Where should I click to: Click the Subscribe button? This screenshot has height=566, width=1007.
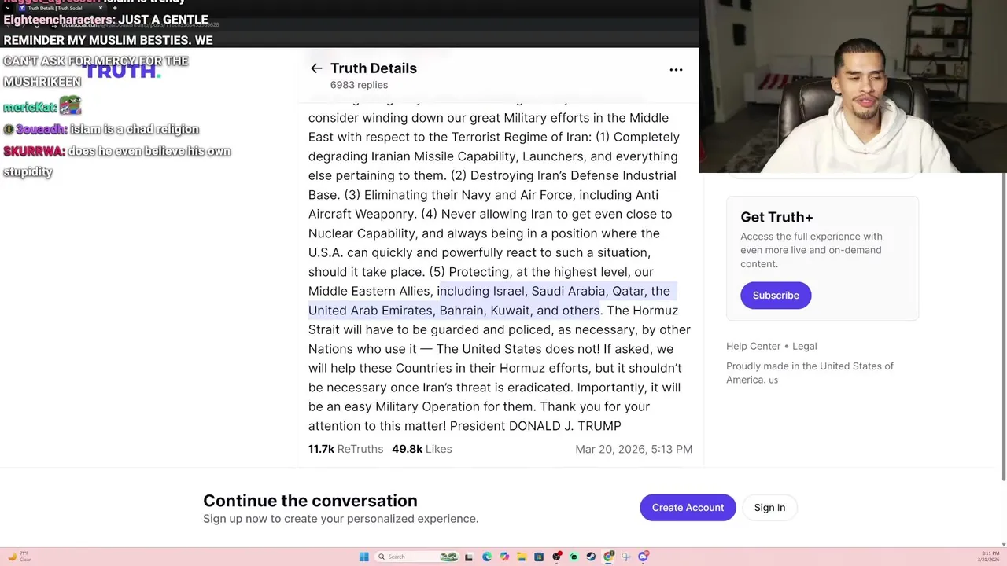click(776, 295)
